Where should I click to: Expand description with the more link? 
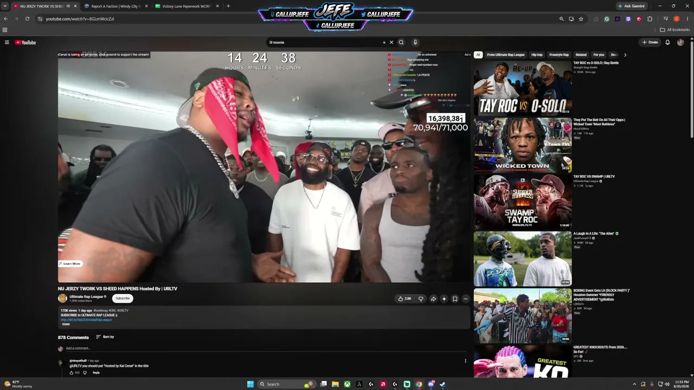[x=66, y=324]
